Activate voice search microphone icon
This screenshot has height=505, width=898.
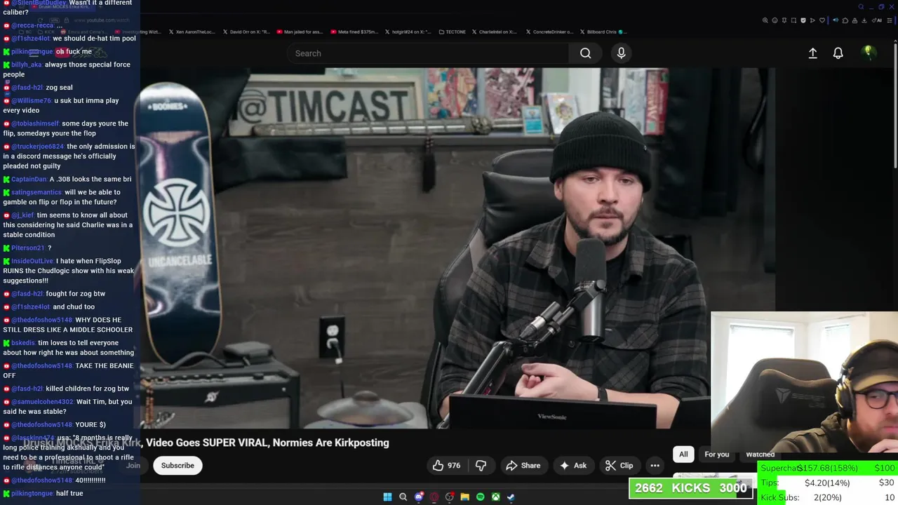point(621,53)
